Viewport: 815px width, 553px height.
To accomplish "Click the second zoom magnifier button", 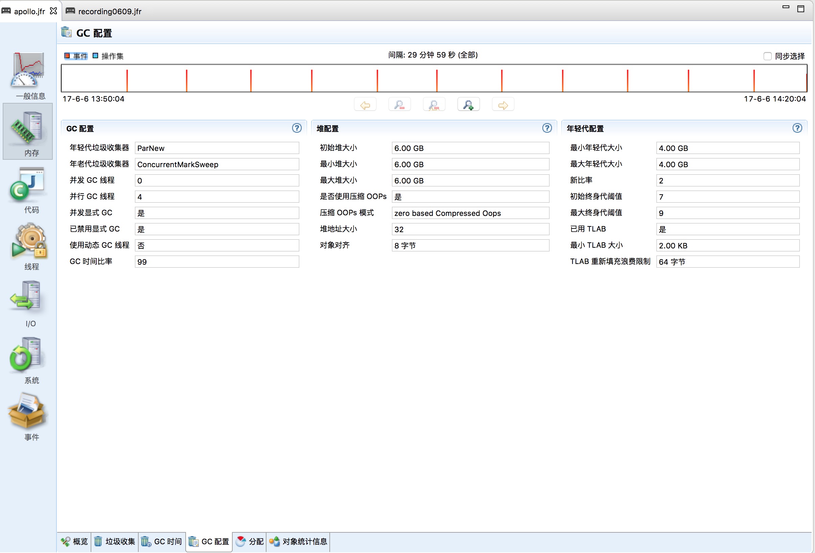I will pos(434,105).
